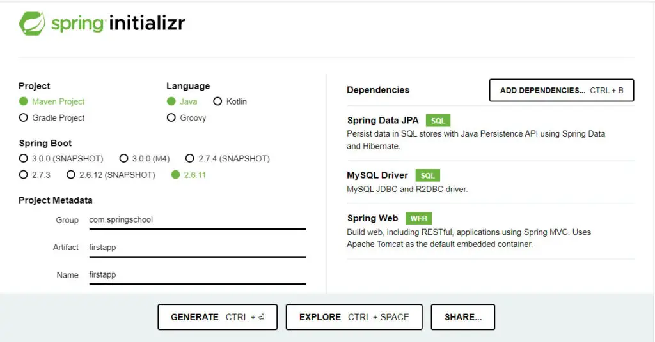The image size is (655, 342).
Task: Click into the Artifact text field
Action: [x=197, y=248]
